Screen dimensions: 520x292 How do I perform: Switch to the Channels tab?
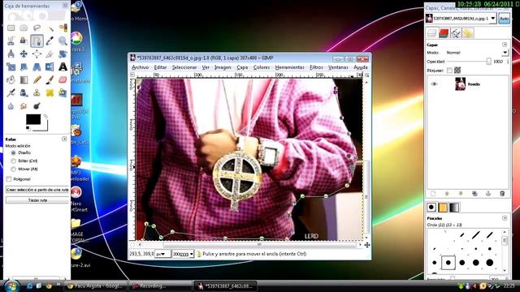[444, 33]
